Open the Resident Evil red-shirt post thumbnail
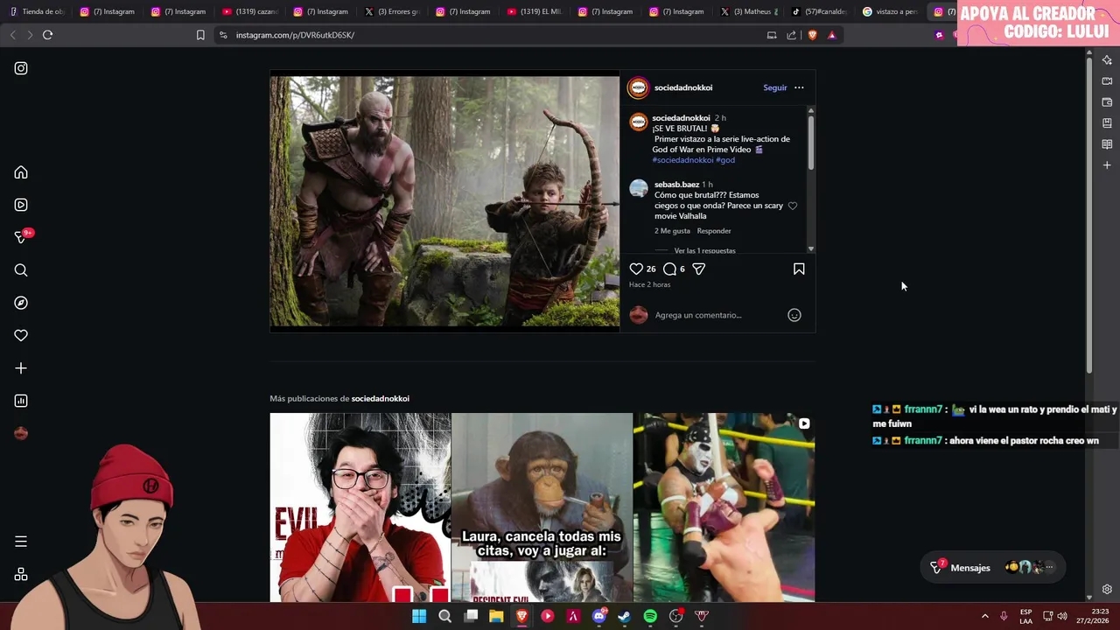1120x630 pixels. point(360,507)
